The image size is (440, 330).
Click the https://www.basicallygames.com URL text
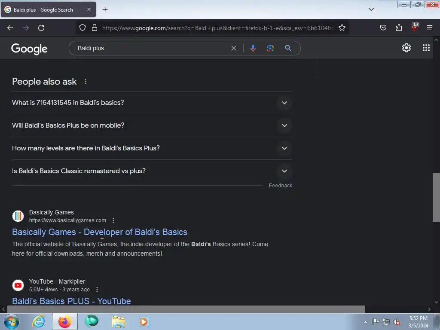click(x=67, y=220)
